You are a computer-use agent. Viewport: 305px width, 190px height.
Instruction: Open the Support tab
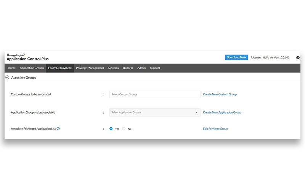tap(155, 68)
